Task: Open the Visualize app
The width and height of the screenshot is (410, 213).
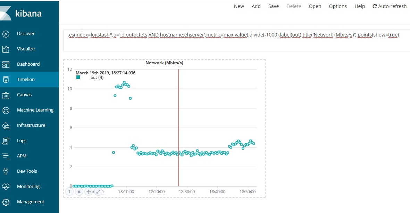Action: (26, 49)
